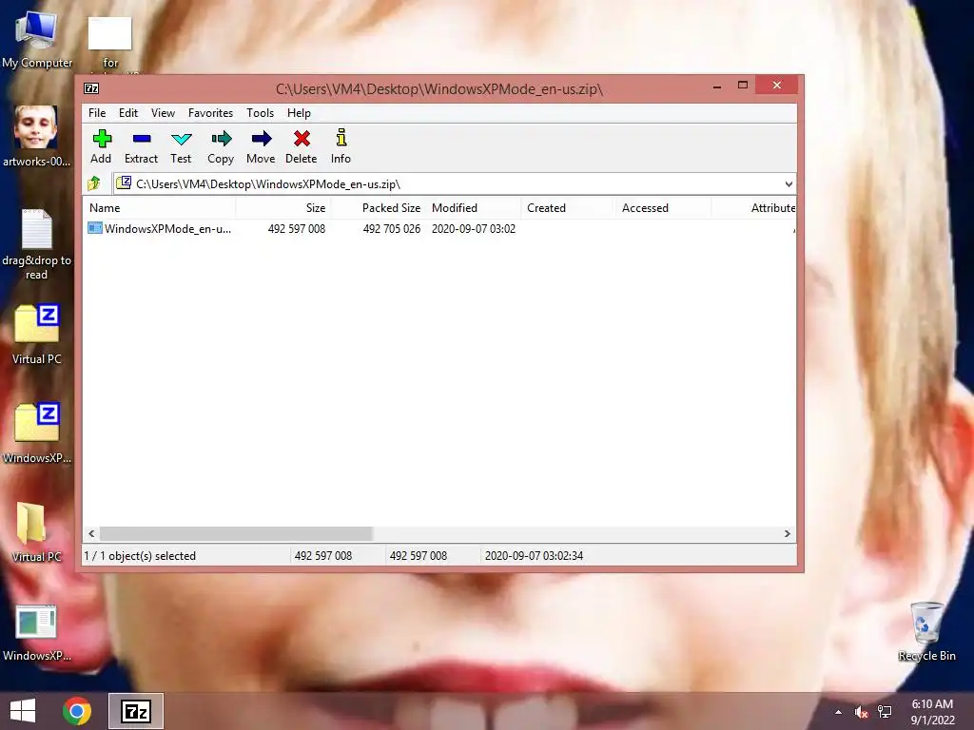Sort by Name column header

click(x=159, y=208)
